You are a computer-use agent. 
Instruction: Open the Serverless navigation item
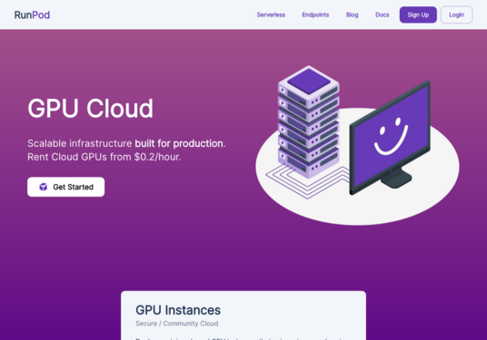click(x=271, y=15)
